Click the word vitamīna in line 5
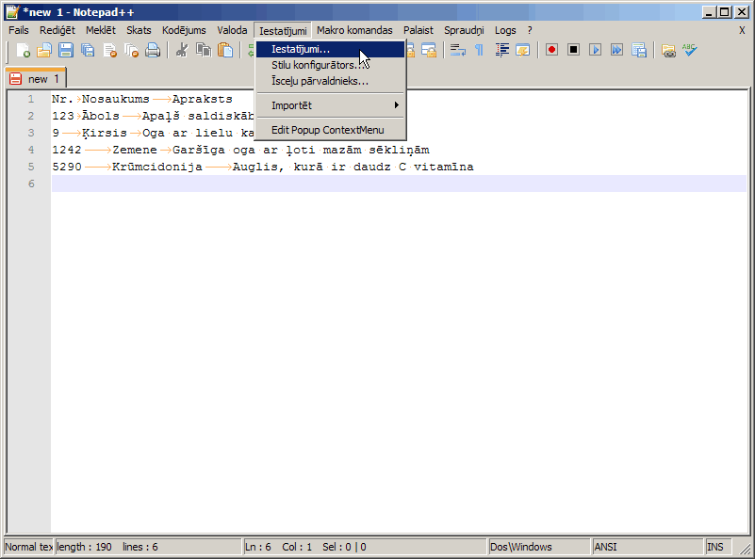This screenshot has height=559, width=755. [444, 167]
